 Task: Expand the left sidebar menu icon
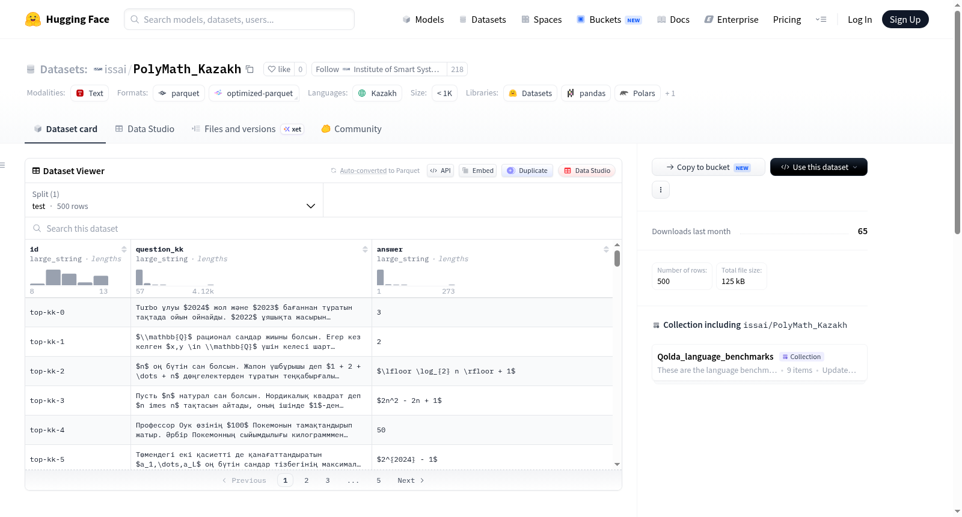2,165
